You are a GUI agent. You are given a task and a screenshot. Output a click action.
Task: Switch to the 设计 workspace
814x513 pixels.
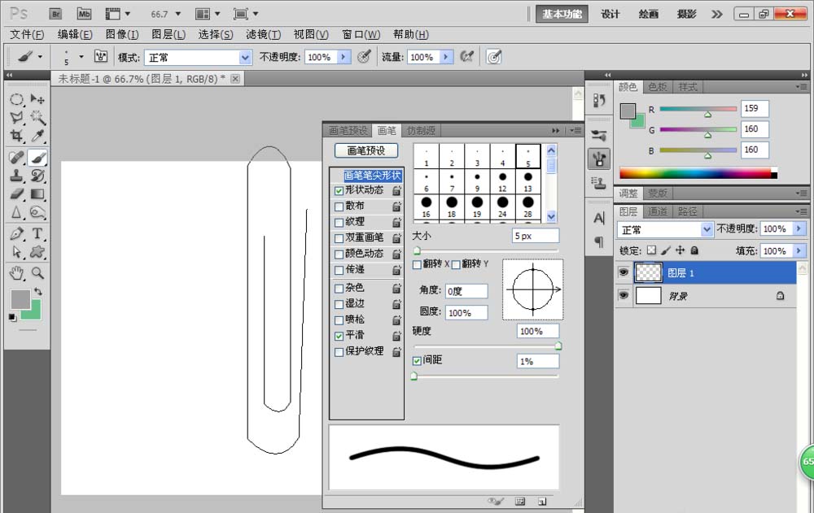(x=610, y=14)
